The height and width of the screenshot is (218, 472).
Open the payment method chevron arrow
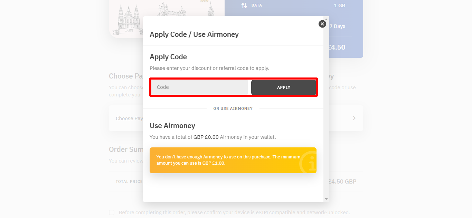354,118
